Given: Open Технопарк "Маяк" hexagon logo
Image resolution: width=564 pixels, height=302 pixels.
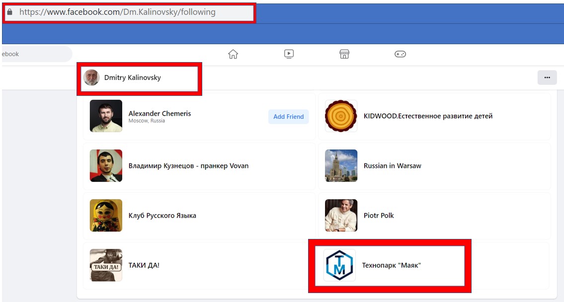Looking at the screenshot, I should (x=339, y=265).
